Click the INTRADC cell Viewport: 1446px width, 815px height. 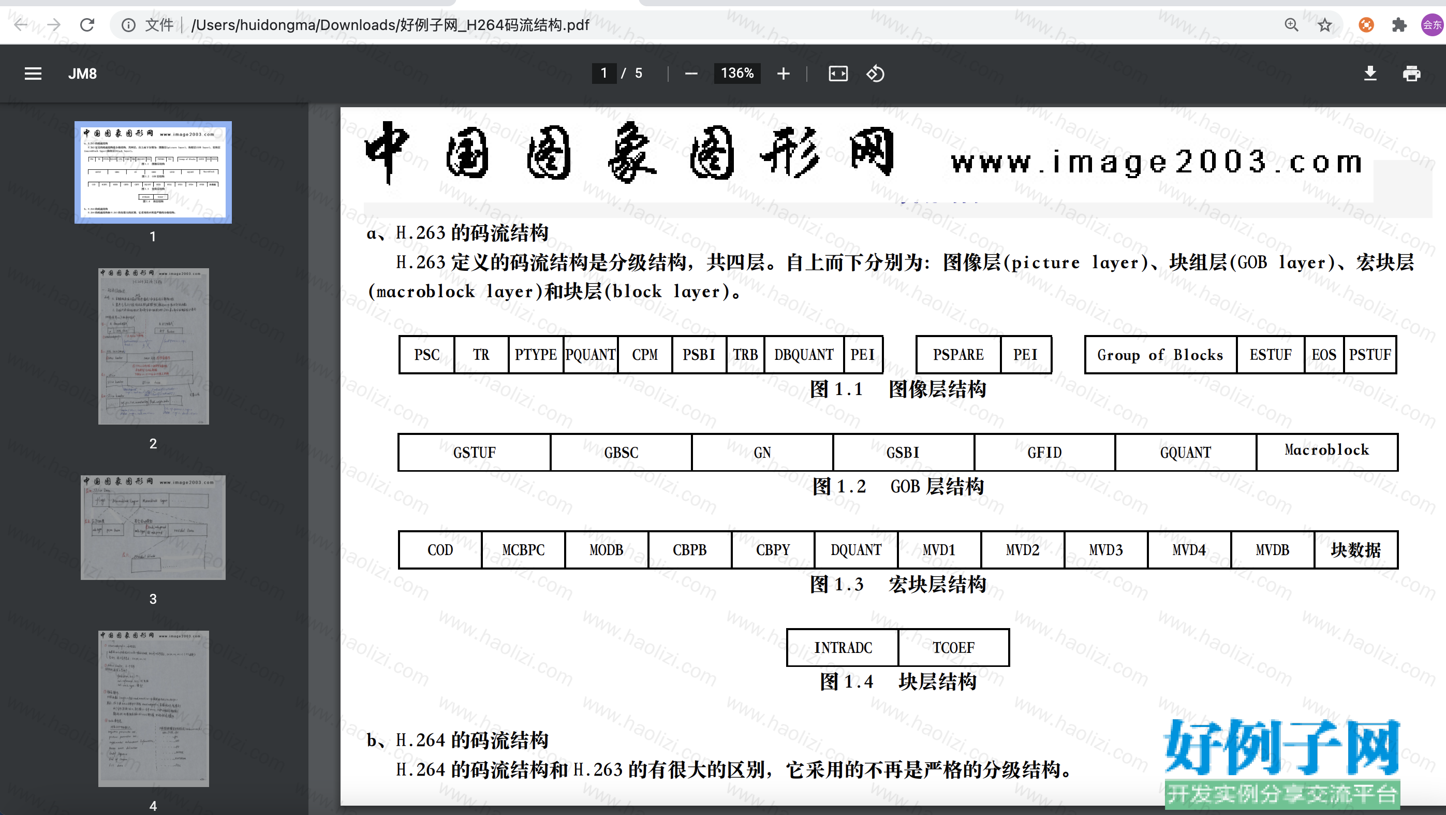click(843, 648)
